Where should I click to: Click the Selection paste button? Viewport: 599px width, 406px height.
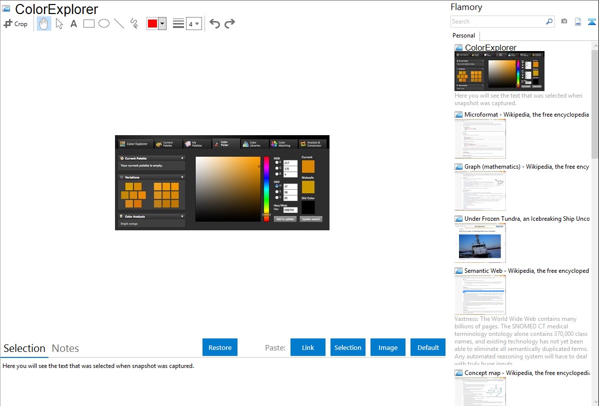[348, 347]
